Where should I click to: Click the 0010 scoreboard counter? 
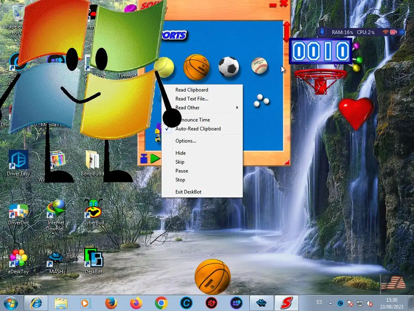[321, 51]
